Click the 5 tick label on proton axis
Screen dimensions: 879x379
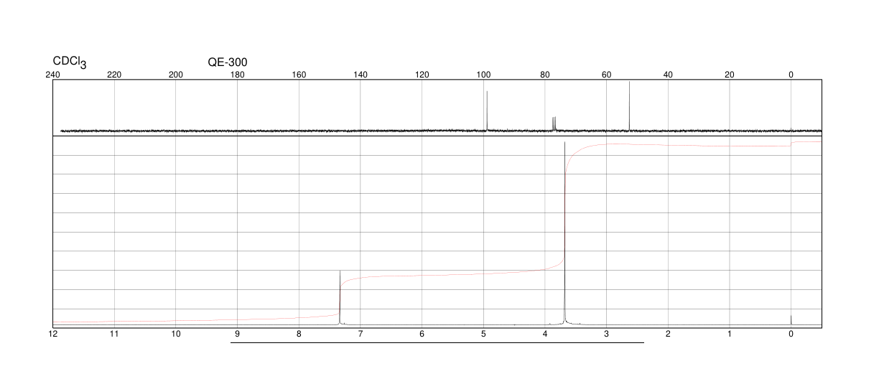[x=483, y=334]
